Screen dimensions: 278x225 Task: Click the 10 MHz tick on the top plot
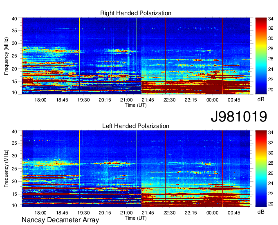[x=15, y=93]
